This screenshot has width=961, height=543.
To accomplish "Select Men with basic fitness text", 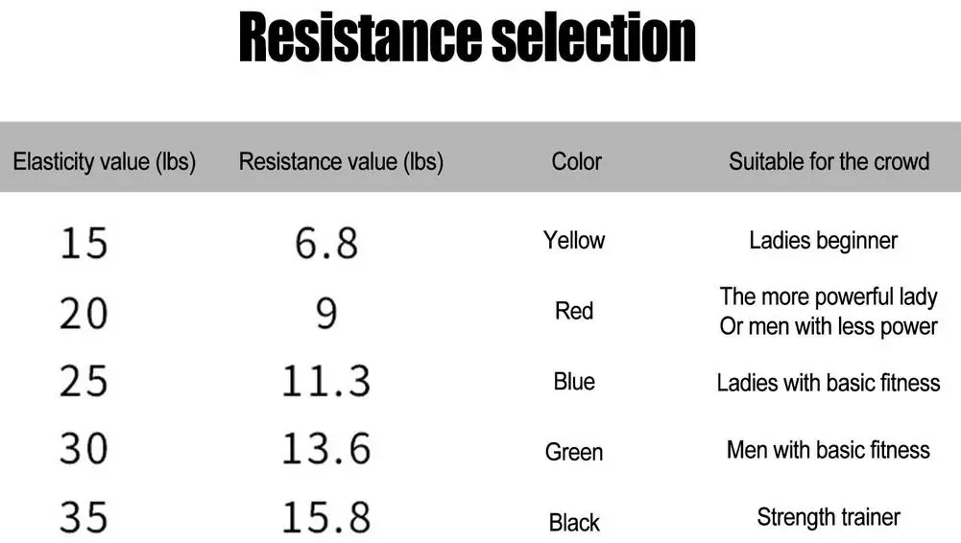I will 828,450.
